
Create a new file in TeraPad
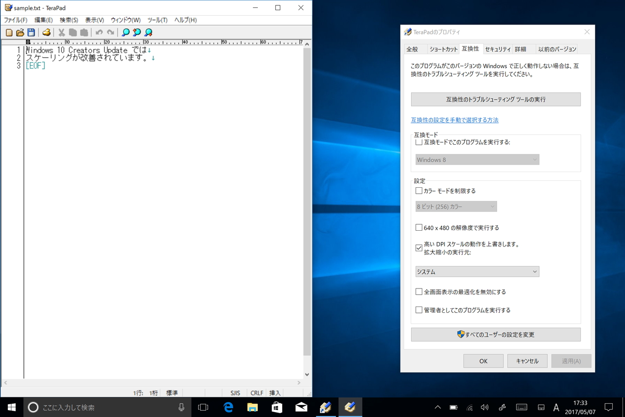9,32
